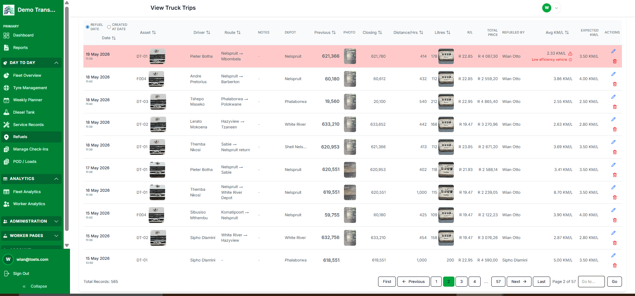
Task: Delete the DT-03 Tshepo Maseko record
Action: (x=615, y=107)
